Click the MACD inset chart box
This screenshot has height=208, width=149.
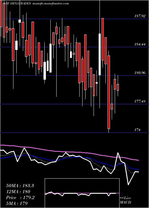(82, 193)
